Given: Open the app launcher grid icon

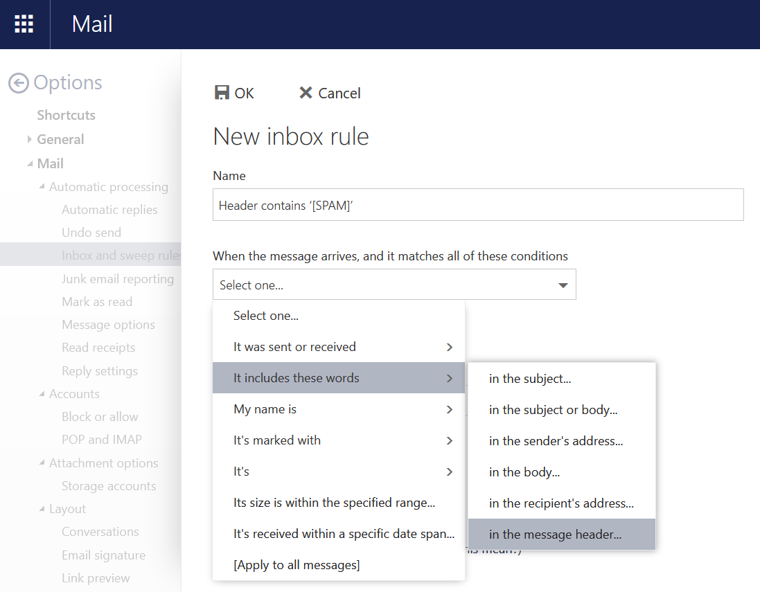Looking at the screenshot, I should tap(24, 24).
